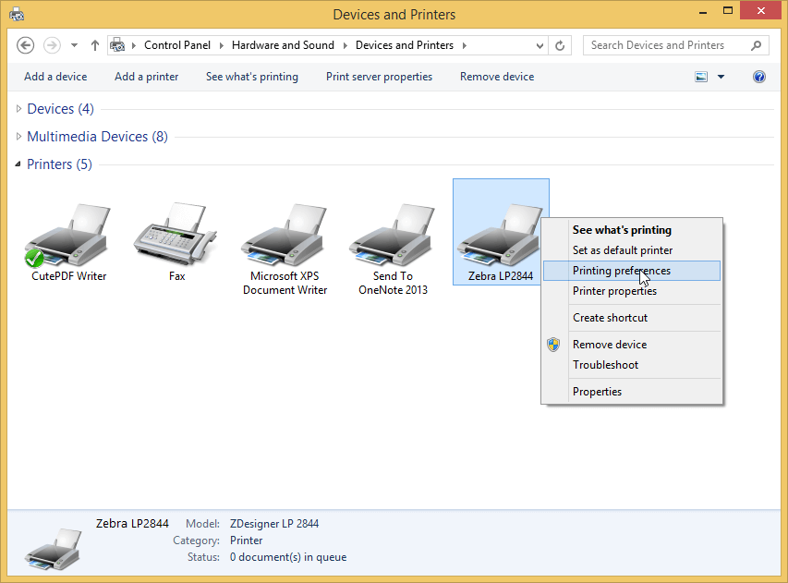Choose Troubleshoot from context menu

click(632, 365)
